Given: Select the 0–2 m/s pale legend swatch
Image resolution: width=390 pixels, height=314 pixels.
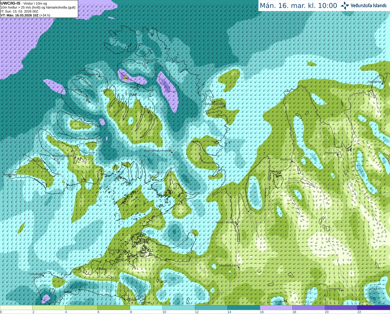Looking at the screenshot, I should tap(16, 308).
